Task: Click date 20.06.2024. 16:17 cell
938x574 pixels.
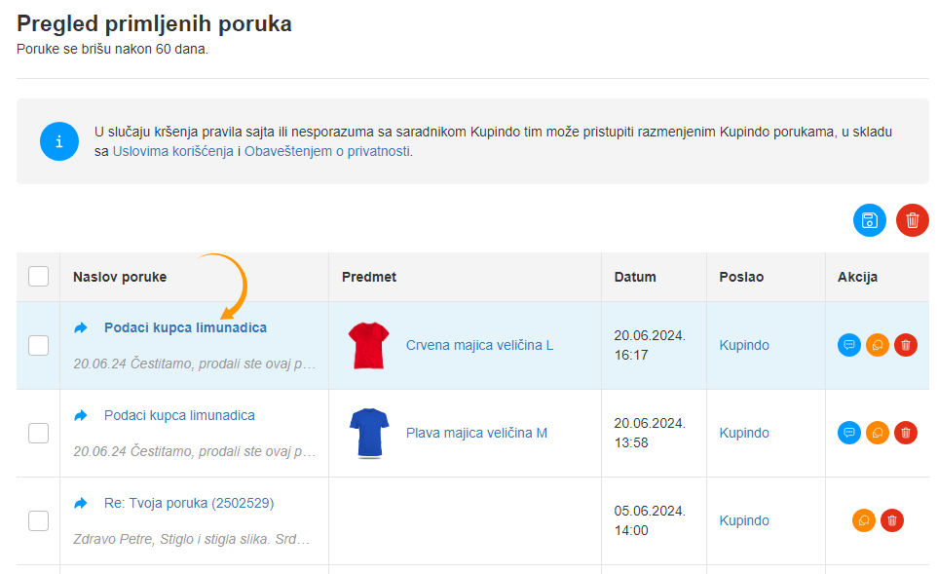Action: click(650, 345)
